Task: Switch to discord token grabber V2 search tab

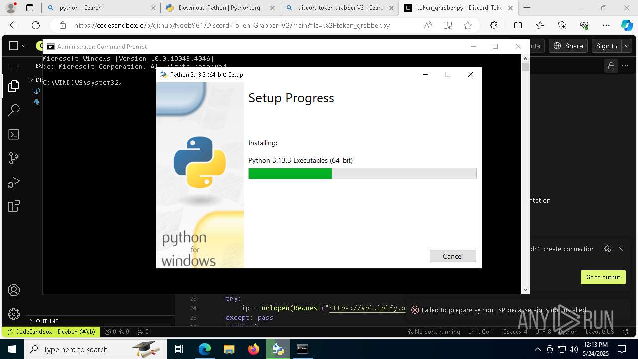Action: pyautogui.click(x=339, y=8)
